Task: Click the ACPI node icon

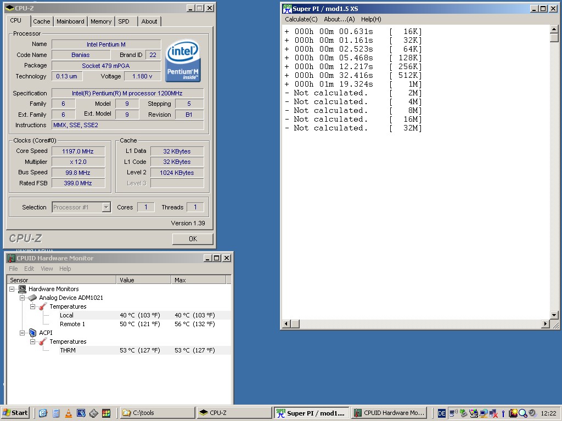Action: (x=32, y=333)
